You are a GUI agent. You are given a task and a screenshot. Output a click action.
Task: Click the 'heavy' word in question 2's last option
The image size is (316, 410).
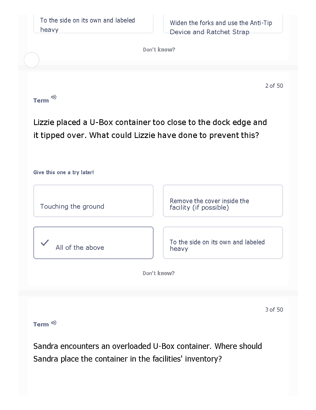(x=179, y=249)
